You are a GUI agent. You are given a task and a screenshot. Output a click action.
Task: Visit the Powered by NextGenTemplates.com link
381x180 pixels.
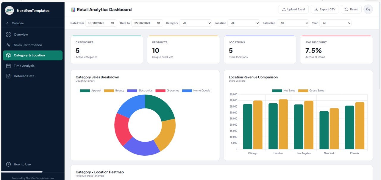coord(32,178)
